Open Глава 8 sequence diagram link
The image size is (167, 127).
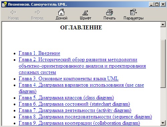pyautogui.click(x=85, y=117)
